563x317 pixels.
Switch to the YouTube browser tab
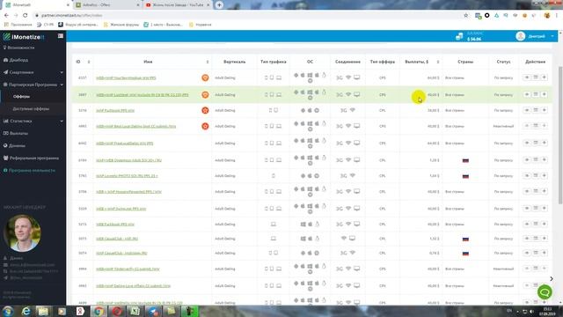tap(178, 5)
